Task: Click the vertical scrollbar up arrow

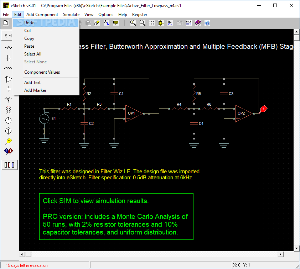Action: coord(296,32)
